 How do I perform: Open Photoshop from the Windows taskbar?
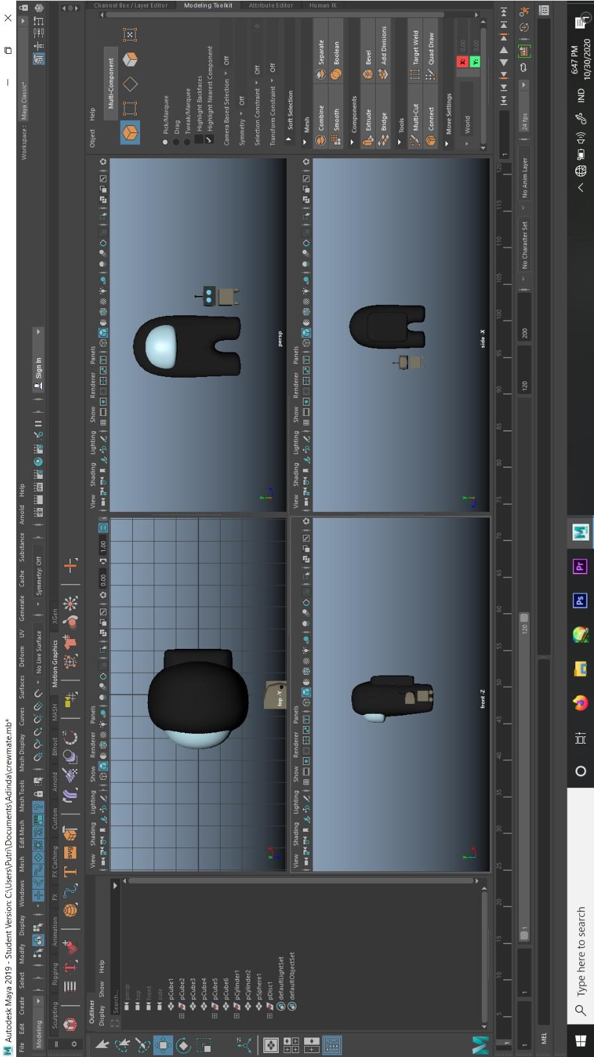[x=580, y=601]
